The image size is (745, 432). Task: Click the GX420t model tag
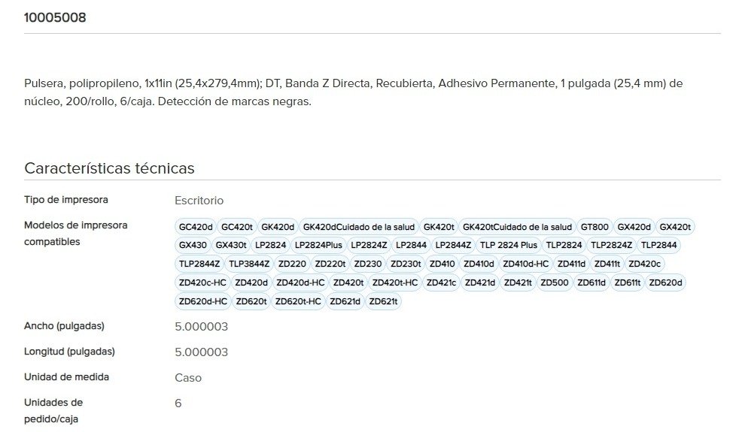[675, 227]
